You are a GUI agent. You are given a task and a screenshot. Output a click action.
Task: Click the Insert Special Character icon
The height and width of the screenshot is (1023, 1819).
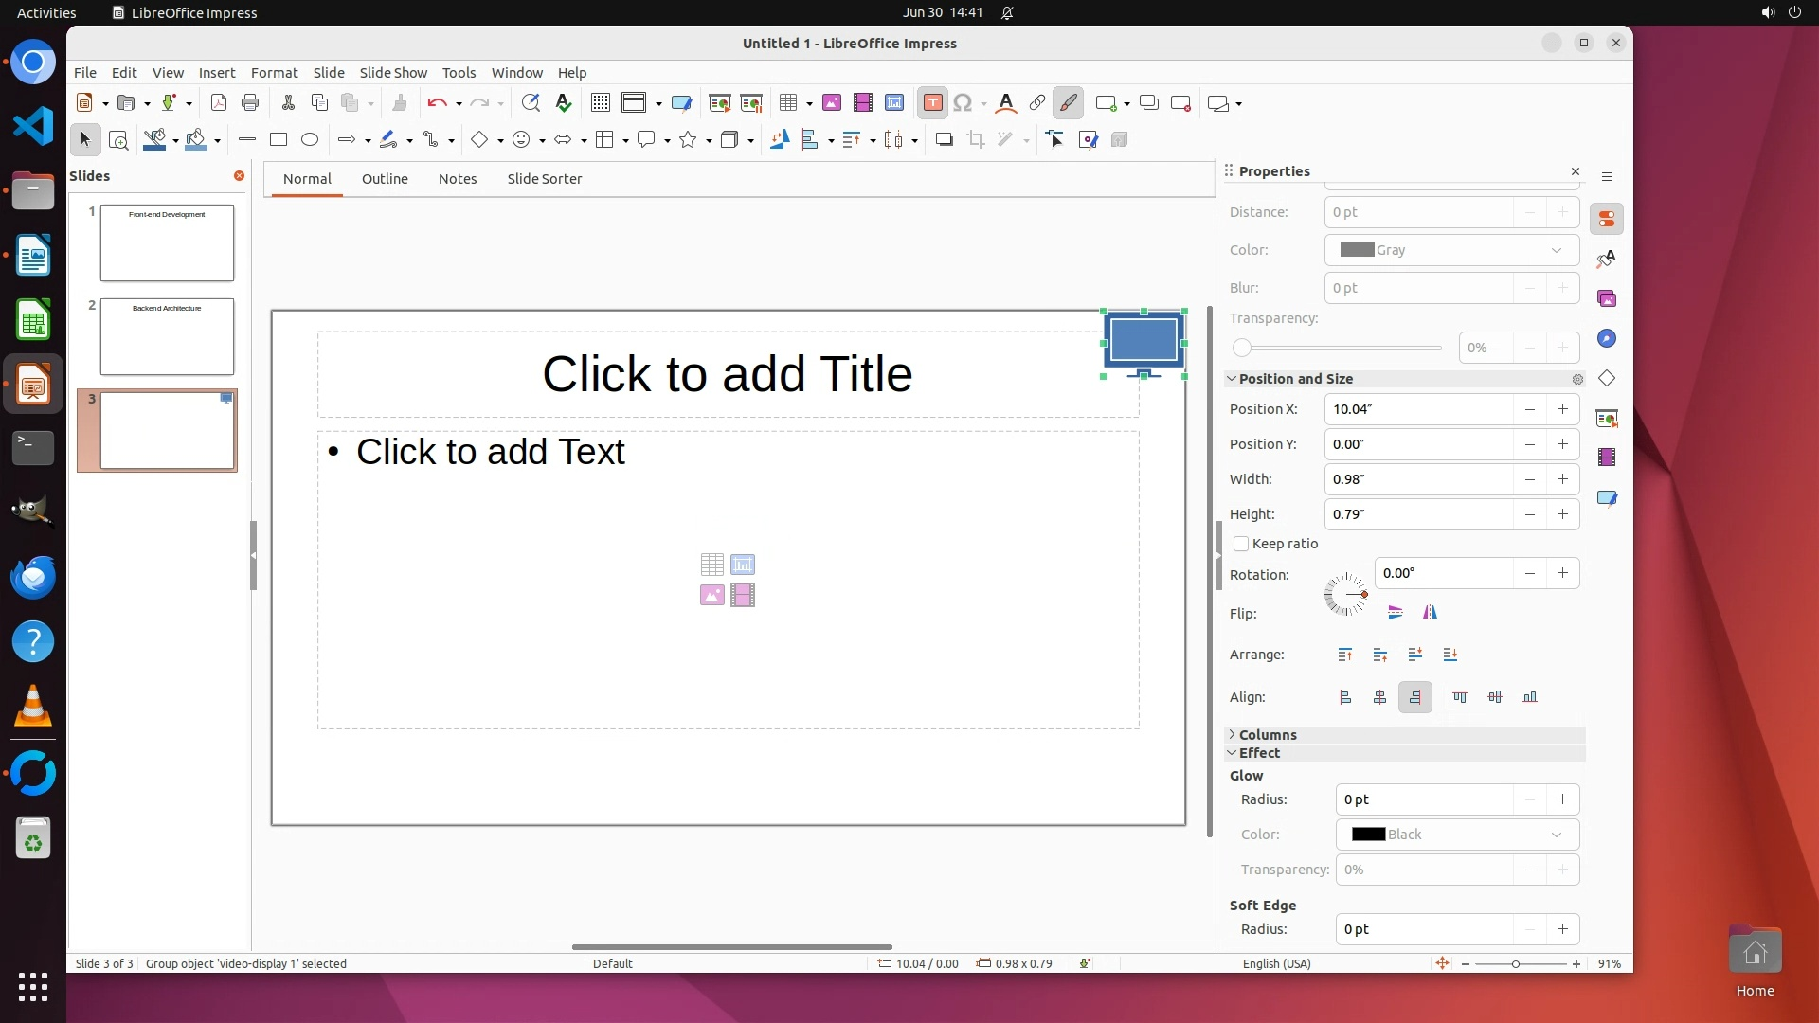(x=963, y=103)
